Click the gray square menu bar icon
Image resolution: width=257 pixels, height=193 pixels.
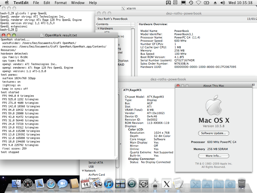coord(175,3)
